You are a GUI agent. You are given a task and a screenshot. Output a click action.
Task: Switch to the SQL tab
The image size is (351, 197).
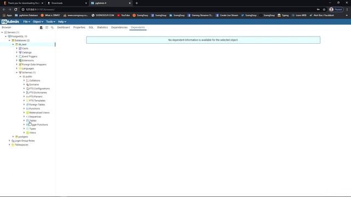[x=91, y=27]
